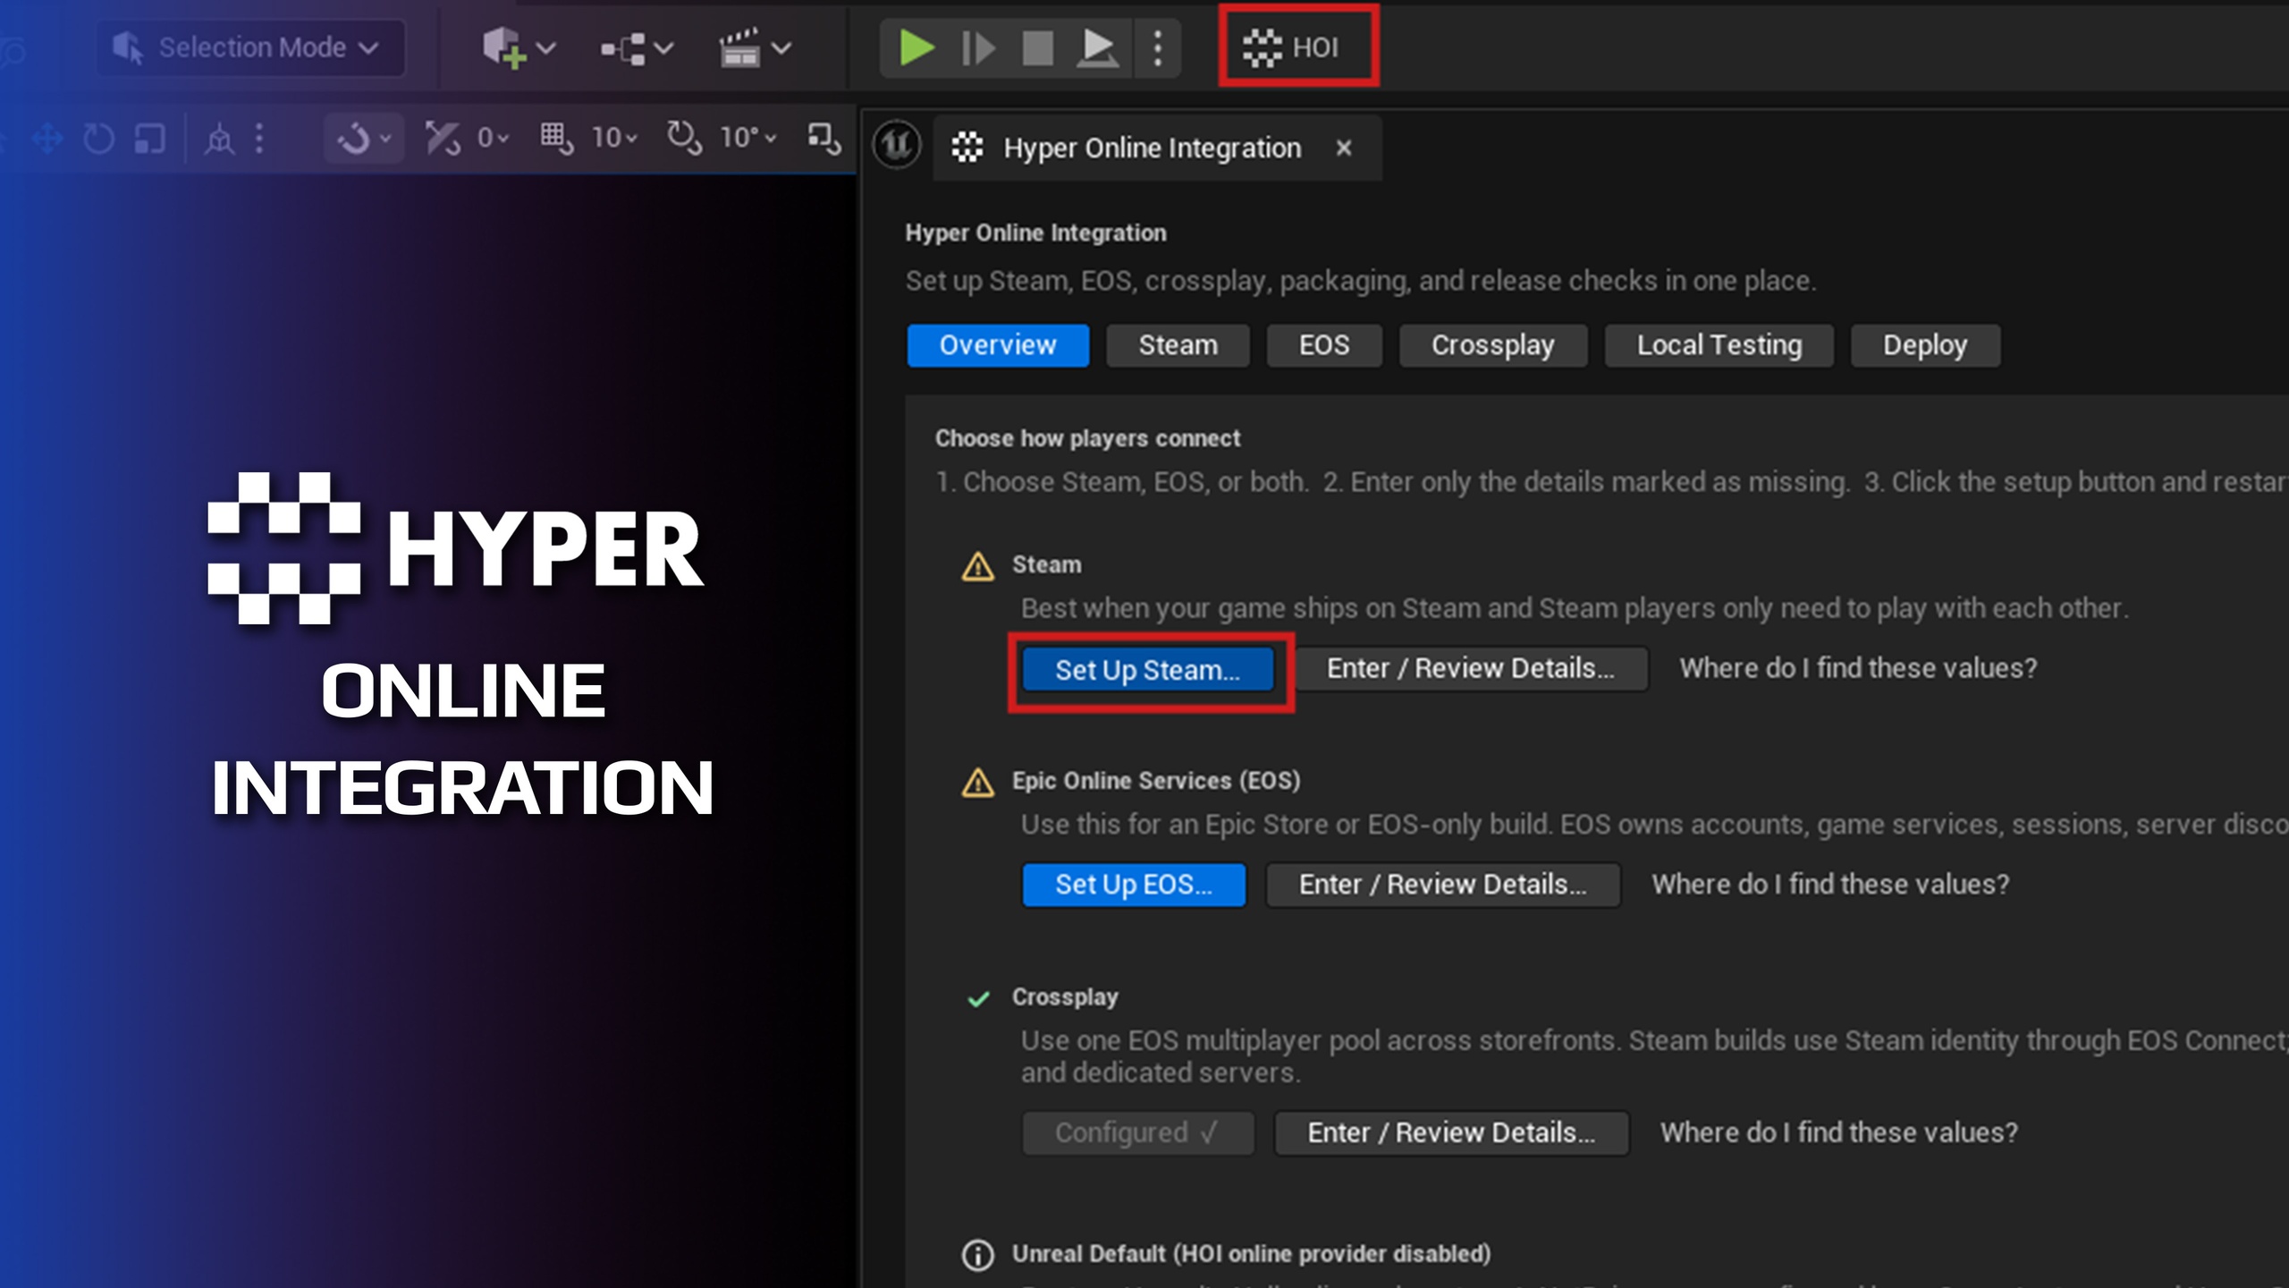Viewport: 2289px width, 1288px height.
Task: Click the EOS warning icon
Action: [x=977, y=783]
